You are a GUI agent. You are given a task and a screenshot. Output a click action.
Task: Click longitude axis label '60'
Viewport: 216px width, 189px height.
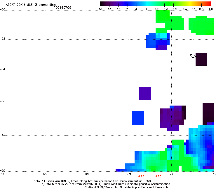2,174
